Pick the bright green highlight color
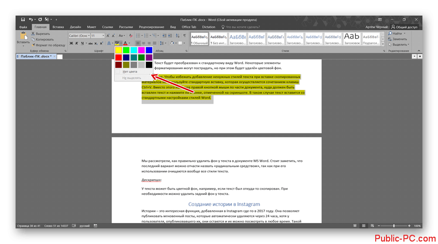 point(126,50)
